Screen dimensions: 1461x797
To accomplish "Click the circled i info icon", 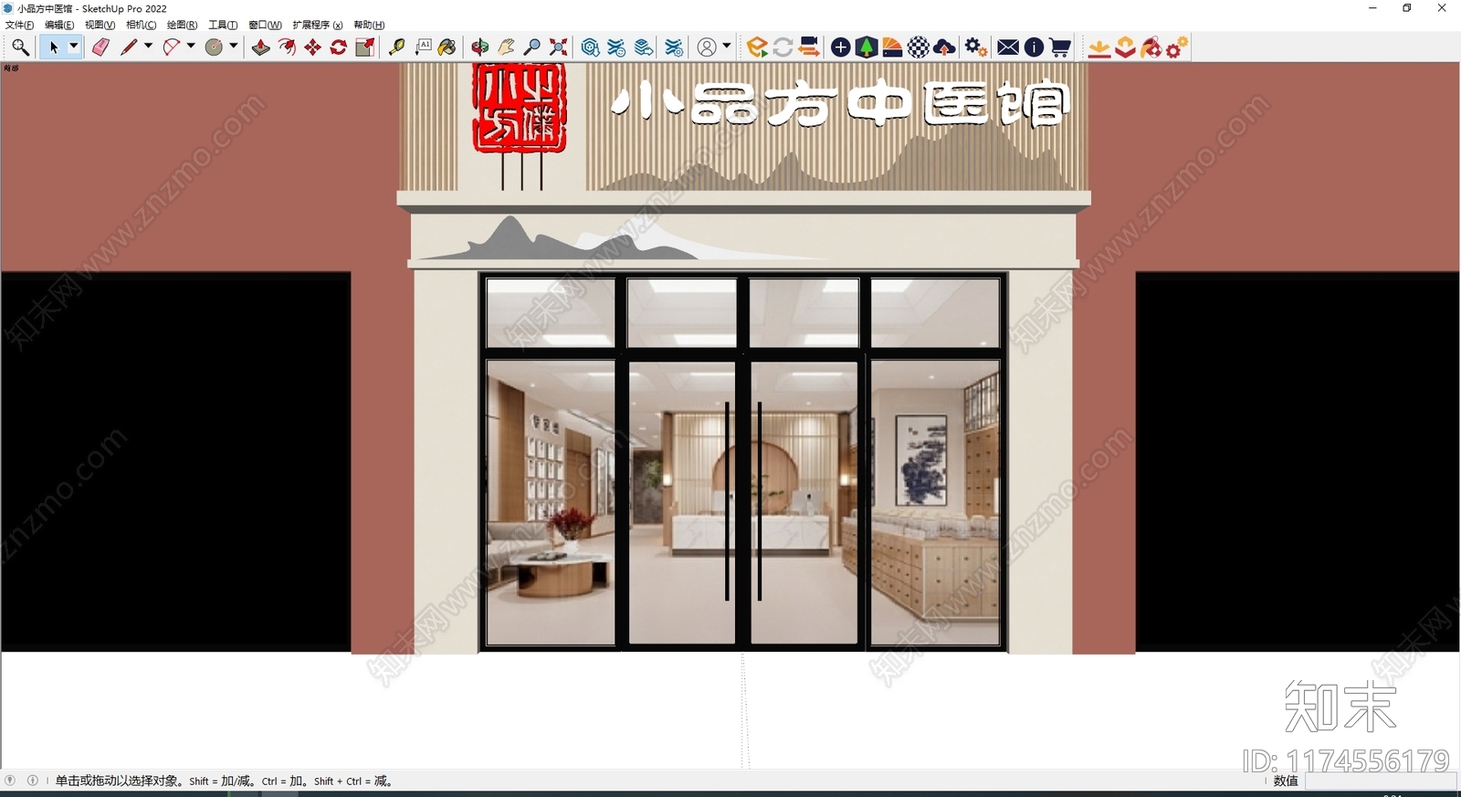I will (x=1034, y=47).
